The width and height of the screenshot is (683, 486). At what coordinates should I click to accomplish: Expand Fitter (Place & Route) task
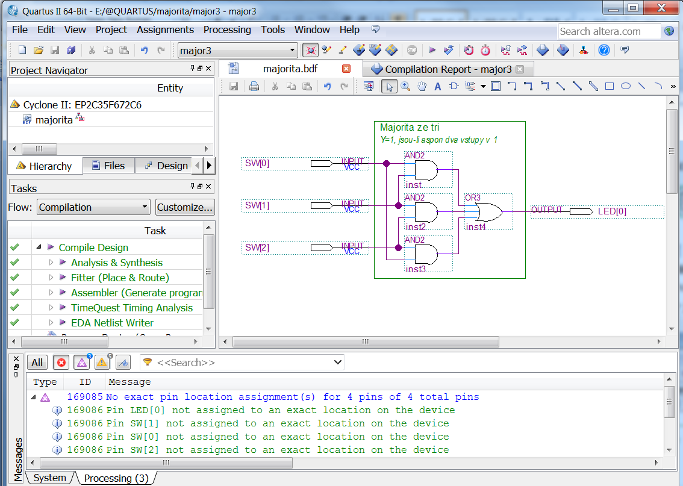(51, 278)
